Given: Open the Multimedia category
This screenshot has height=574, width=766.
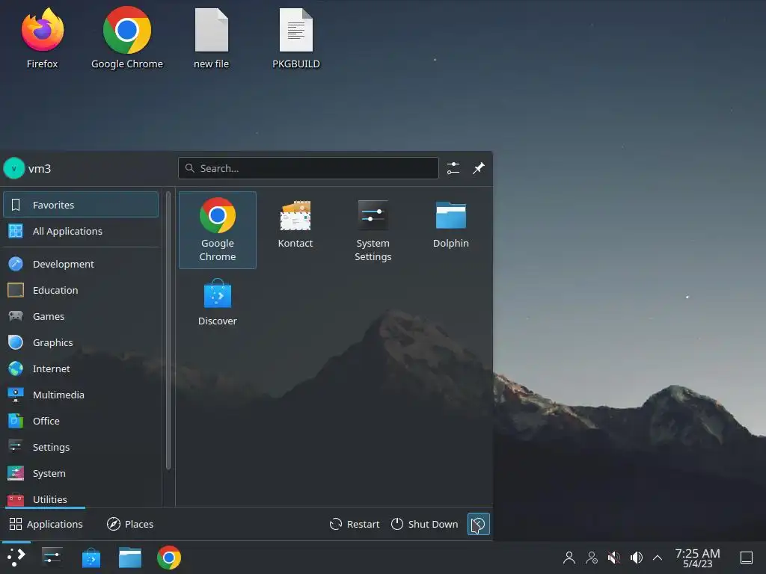Looking at the screenshot, I should pos(81,395).
